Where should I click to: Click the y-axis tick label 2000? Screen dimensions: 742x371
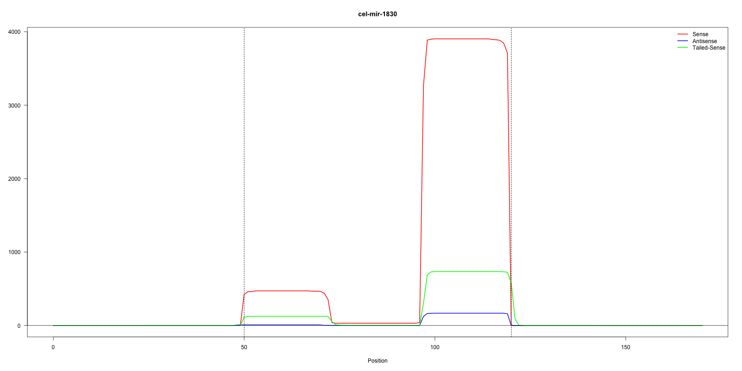coord(14,179)
